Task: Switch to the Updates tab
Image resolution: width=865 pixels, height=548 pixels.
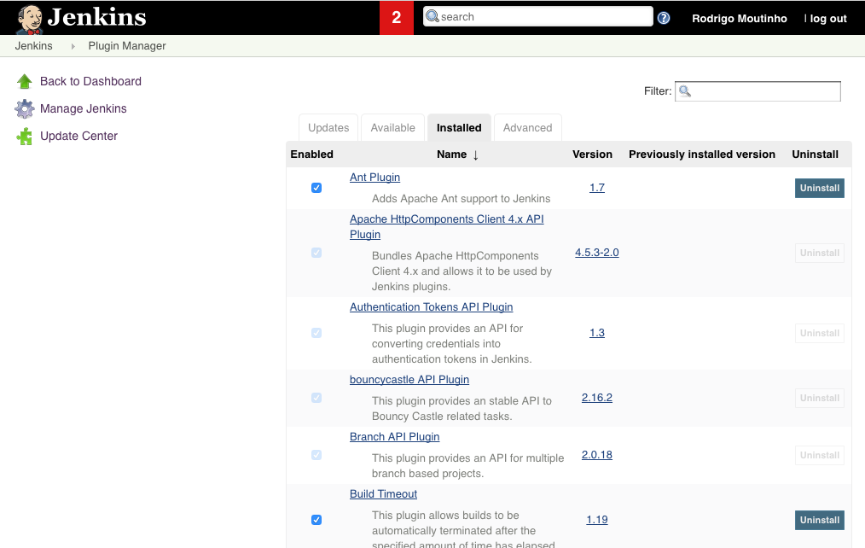Action: (x=328, y=127)
